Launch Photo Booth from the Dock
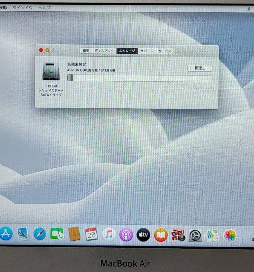254x272 pixels. (177, 235)
